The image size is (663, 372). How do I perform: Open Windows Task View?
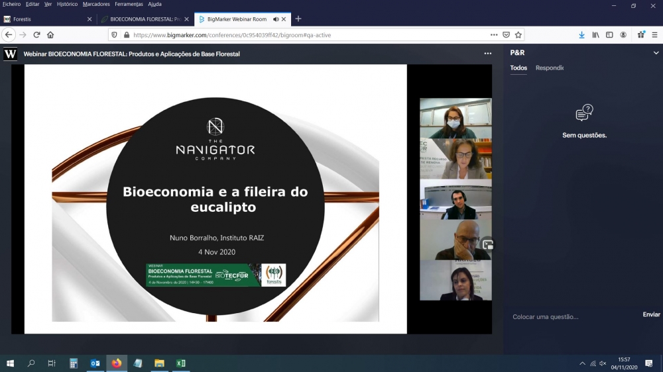pyautogui.click(x=52, y=363)
